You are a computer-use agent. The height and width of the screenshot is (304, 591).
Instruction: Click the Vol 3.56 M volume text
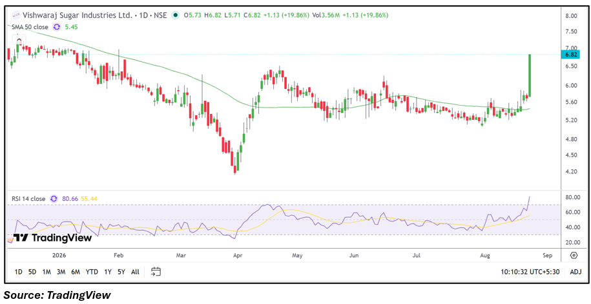pos(325,15)
